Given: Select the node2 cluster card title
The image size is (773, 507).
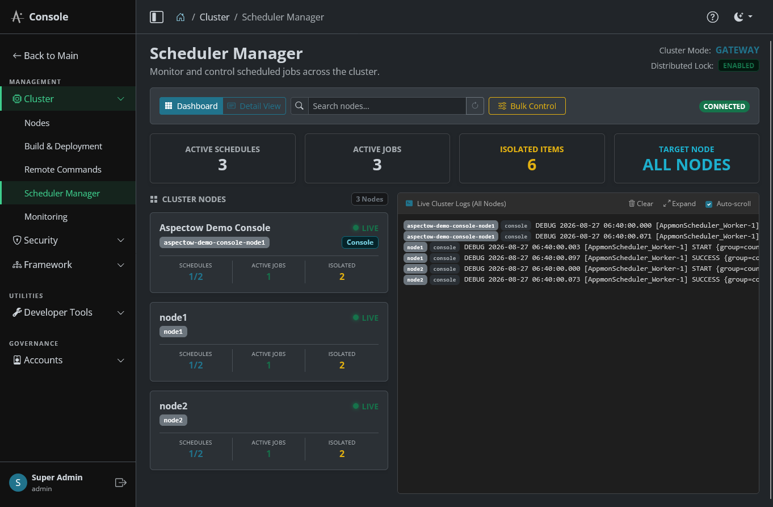Looking at the screenshot, I should pos(173,406).
